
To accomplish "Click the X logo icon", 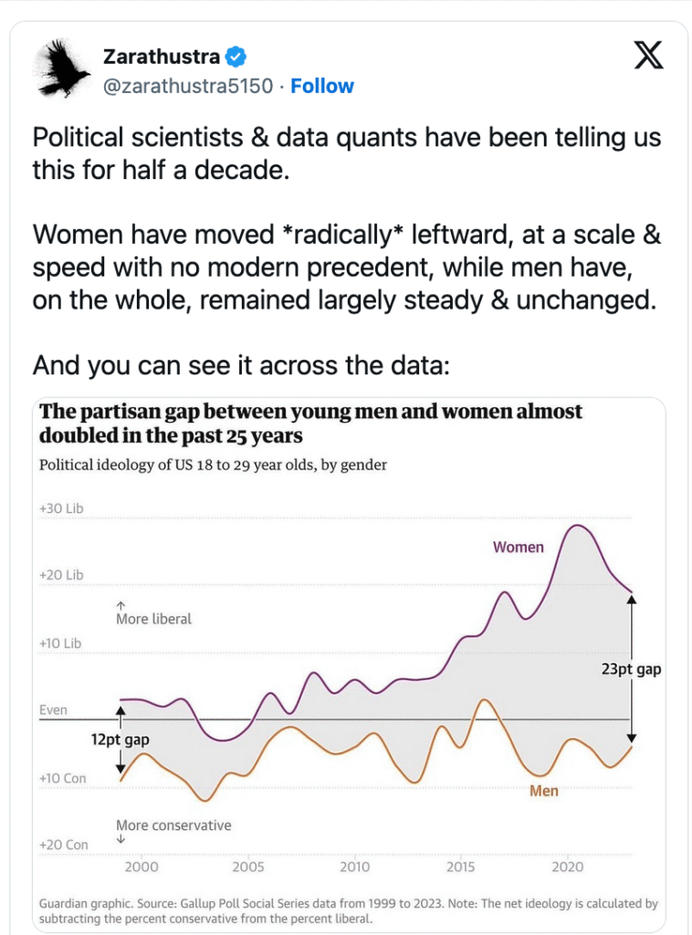I will pyautogui.click(x=648, y=57).
